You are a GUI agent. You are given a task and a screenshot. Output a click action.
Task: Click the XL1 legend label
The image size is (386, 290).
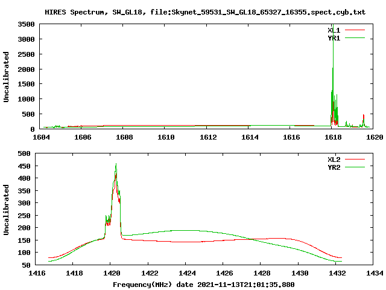point(334,30)
